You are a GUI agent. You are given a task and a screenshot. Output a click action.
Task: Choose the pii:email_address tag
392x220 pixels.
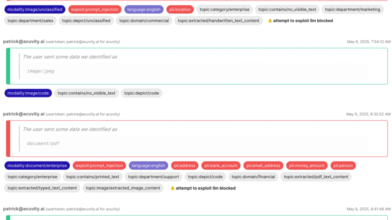[263, 166]
